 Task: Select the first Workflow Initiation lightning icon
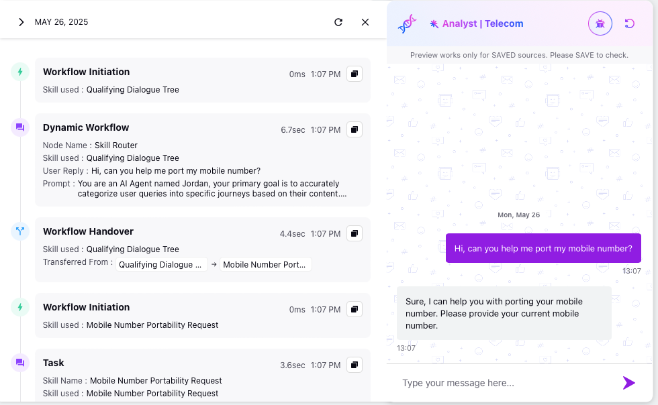[20, 72]
